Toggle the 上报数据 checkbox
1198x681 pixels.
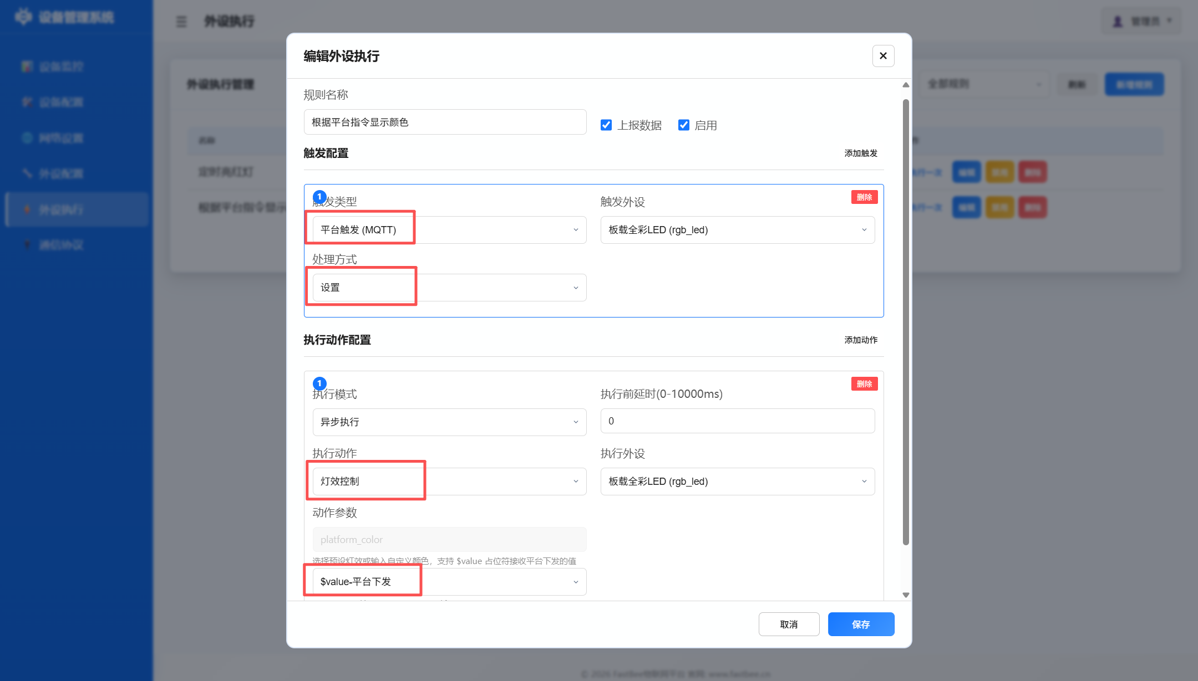click(x=606, y=125)
